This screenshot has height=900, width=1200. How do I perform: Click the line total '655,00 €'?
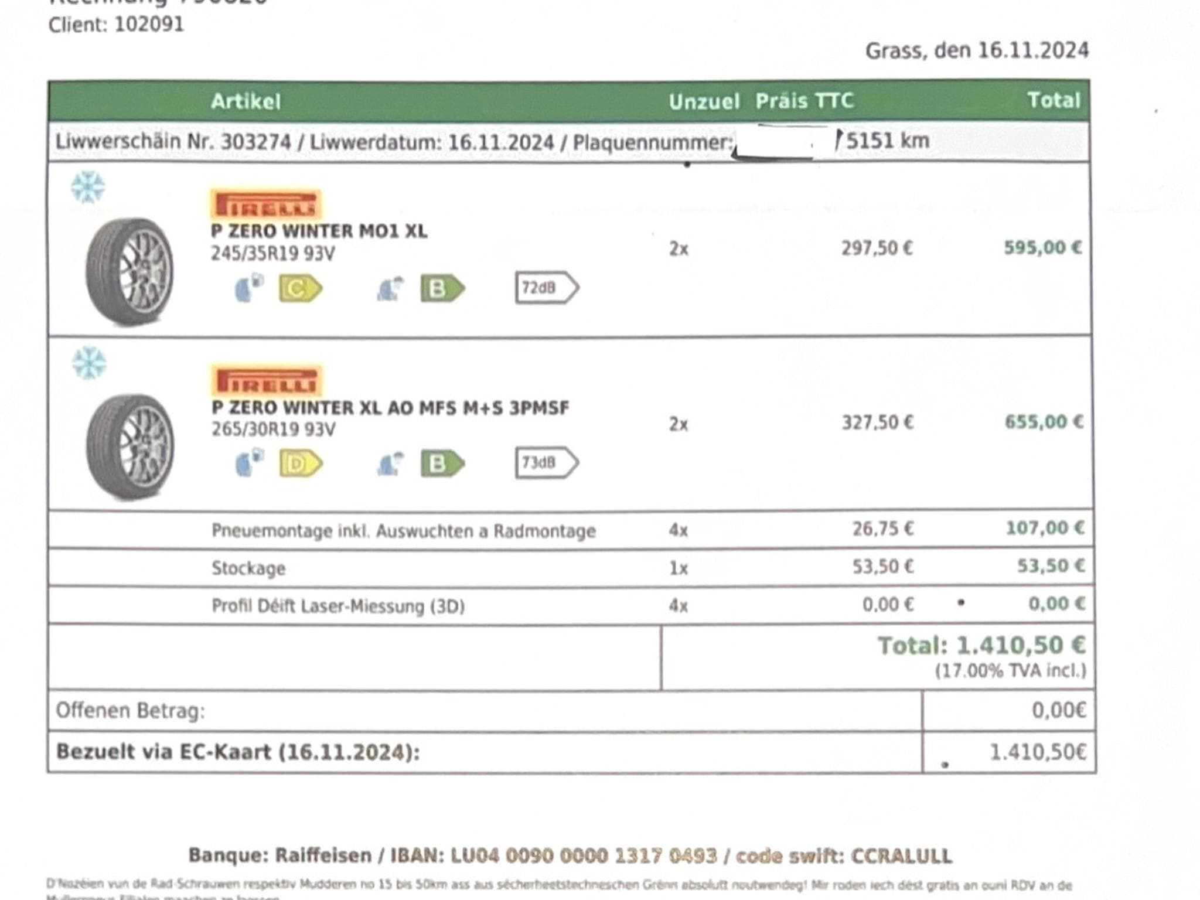1044,422
